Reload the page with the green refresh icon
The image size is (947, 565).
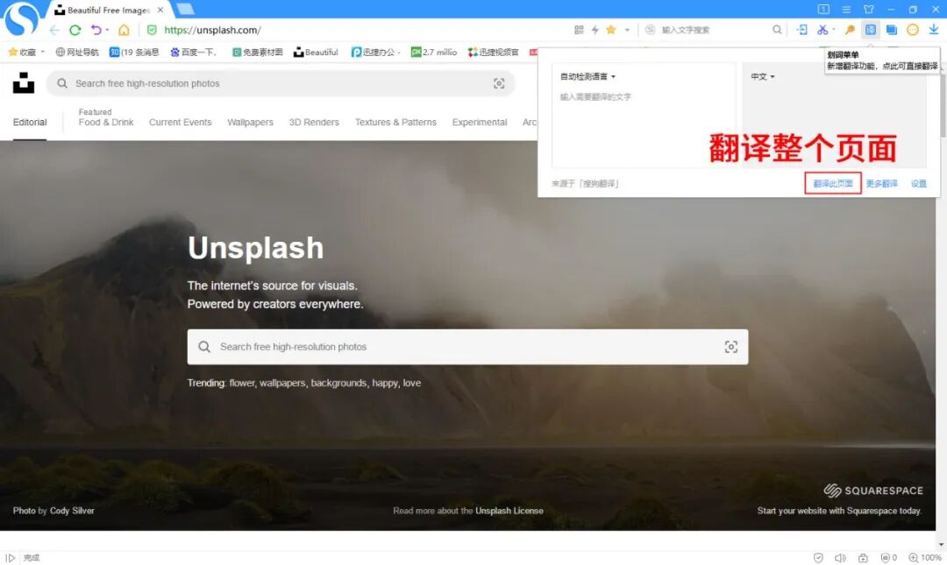coord(75,30)
